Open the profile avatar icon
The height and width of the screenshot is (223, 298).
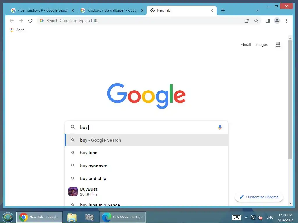tap(277, 21)
